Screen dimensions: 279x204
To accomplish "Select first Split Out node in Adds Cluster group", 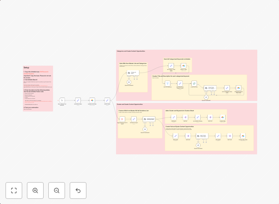I will [x=185, y=117].
